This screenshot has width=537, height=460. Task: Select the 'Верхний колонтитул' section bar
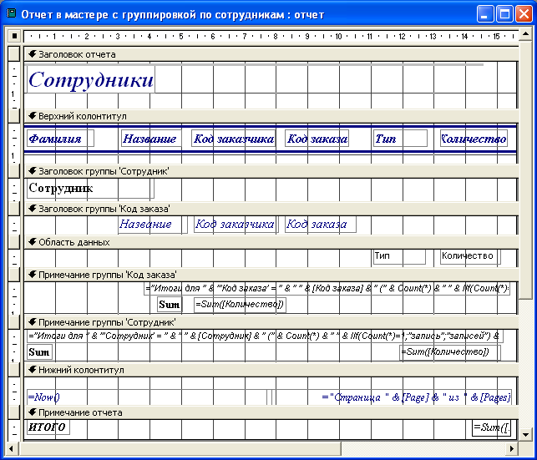pyautogui.click(x=271, y=116)
